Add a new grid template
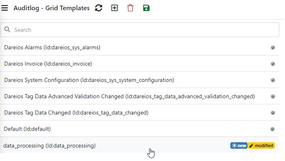Screen dimensions: 285x161 (115, 8)
